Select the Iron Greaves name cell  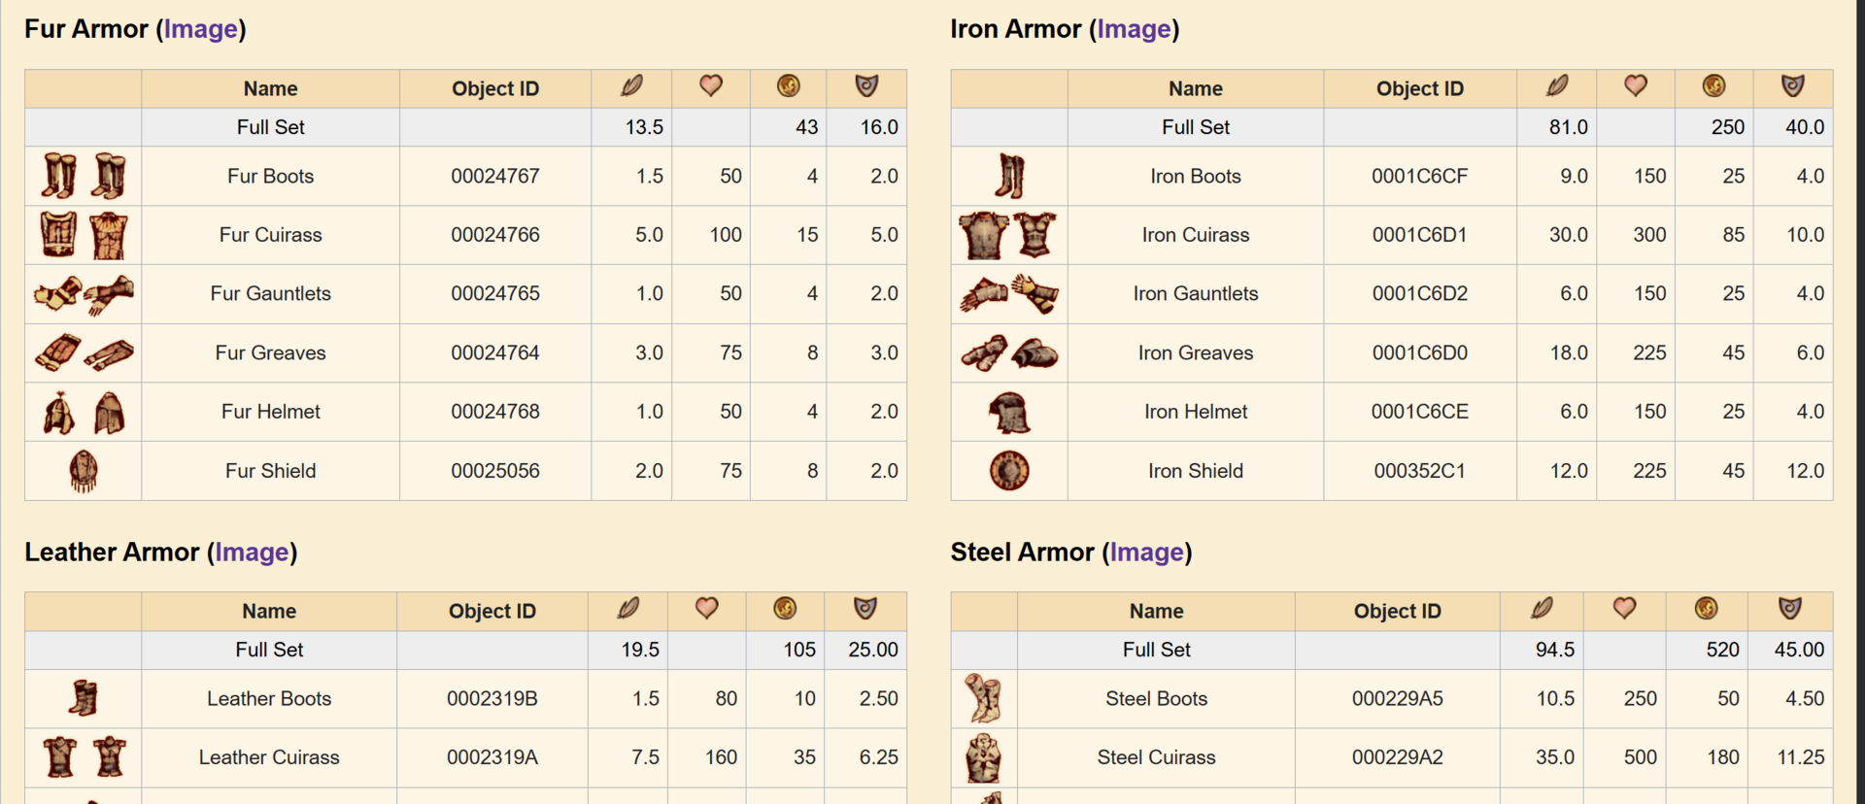[1196, 352]
